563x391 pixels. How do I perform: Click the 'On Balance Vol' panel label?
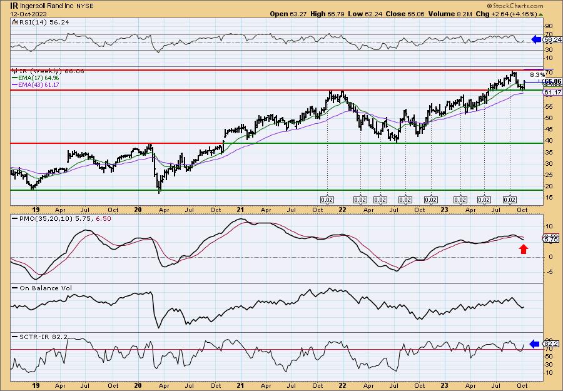(46, 288)
